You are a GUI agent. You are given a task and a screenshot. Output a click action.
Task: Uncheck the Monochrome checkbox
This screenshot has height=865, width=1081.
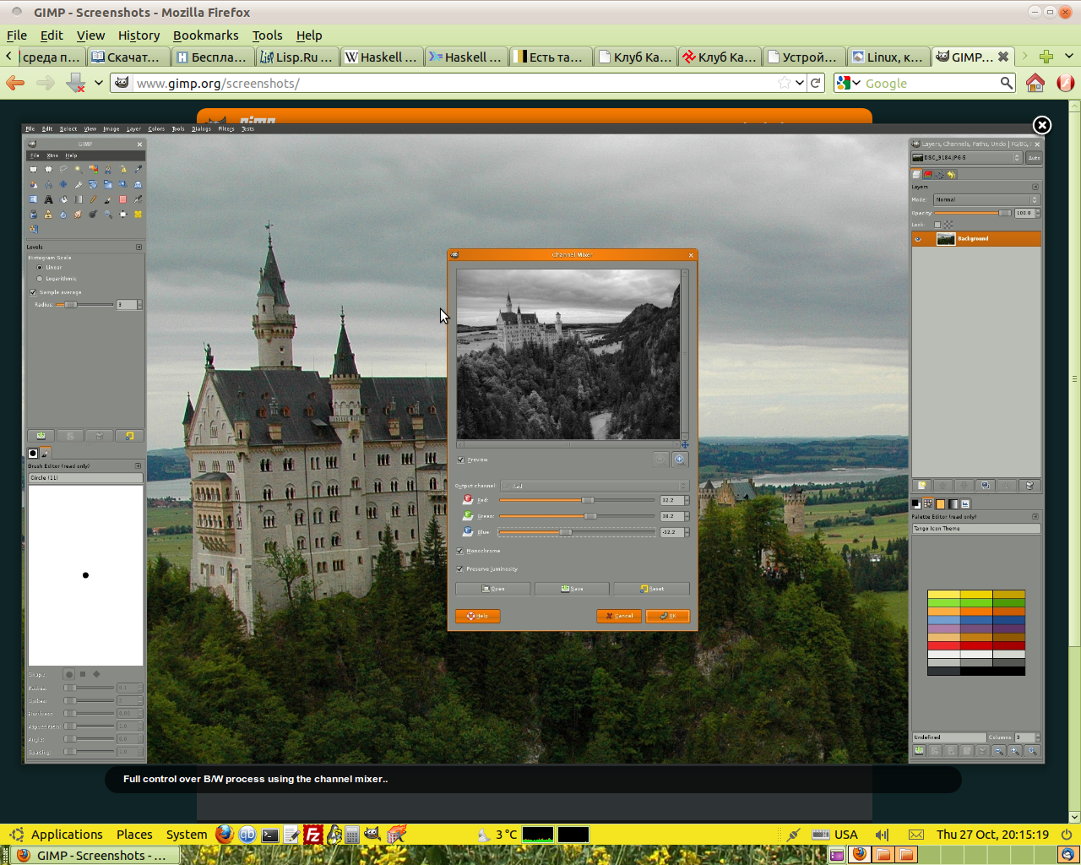click(x=461, y=551)
